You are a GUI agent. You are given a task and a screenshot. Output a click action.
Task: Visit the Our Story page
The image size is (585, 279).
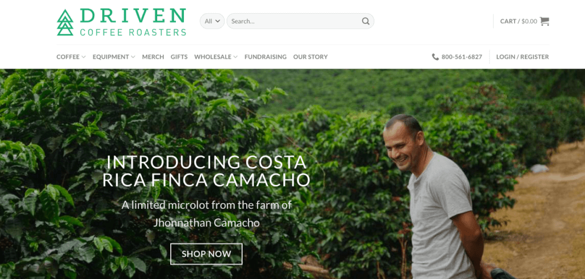pos(310,57)
